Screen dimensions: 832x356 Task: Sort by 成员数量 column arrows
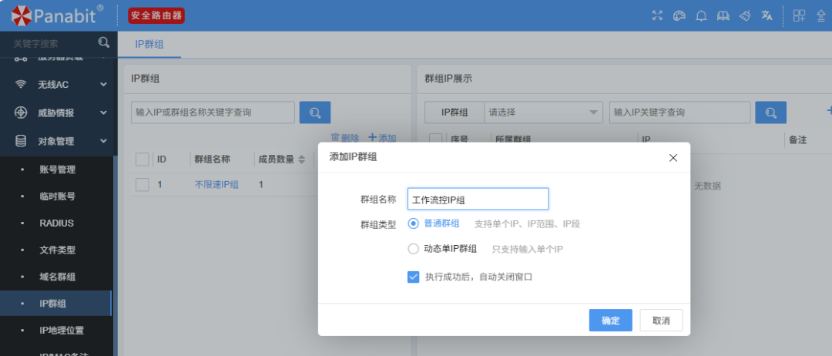301,160
